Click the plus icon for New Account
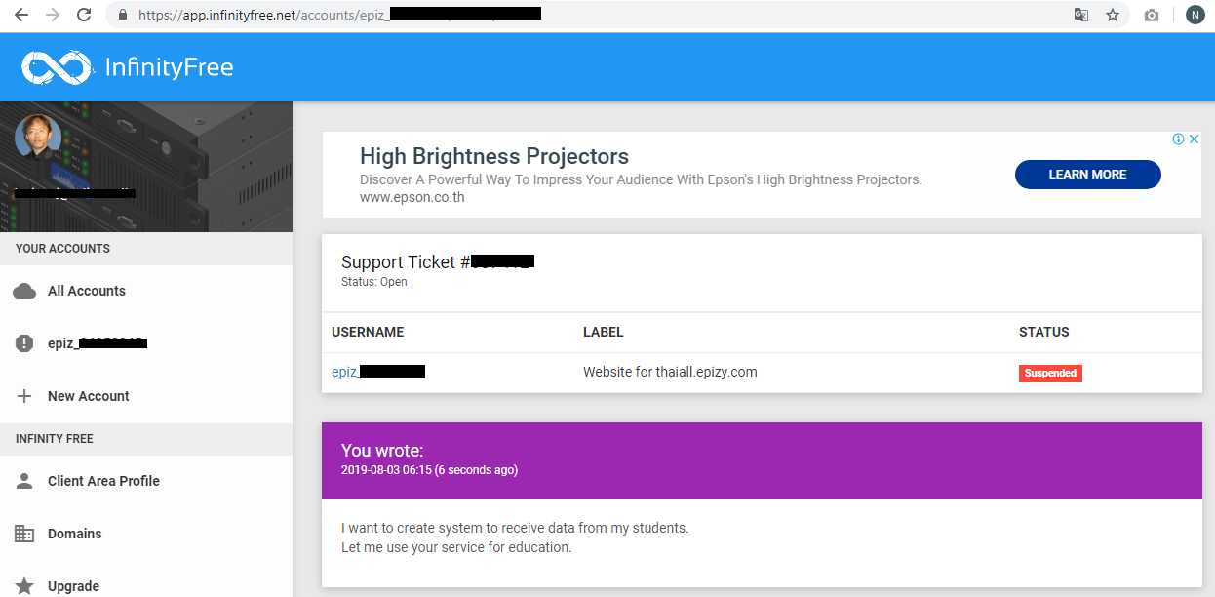The image size is (1215, 597). click(24, 396)
